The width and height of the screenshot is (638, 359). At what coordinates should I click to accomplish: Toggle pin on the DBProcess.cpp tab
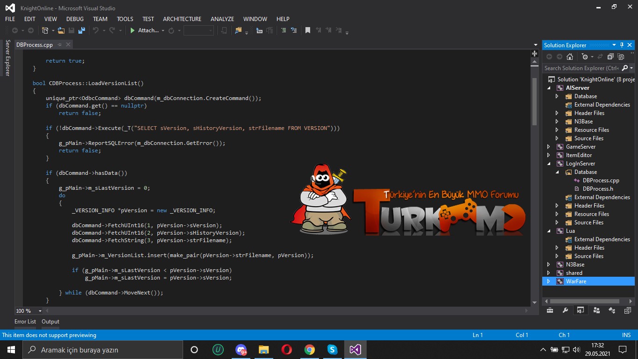60,45
